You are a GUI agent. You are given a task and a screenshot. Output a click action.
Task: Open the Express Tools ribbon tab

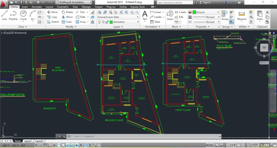(138, 7)
